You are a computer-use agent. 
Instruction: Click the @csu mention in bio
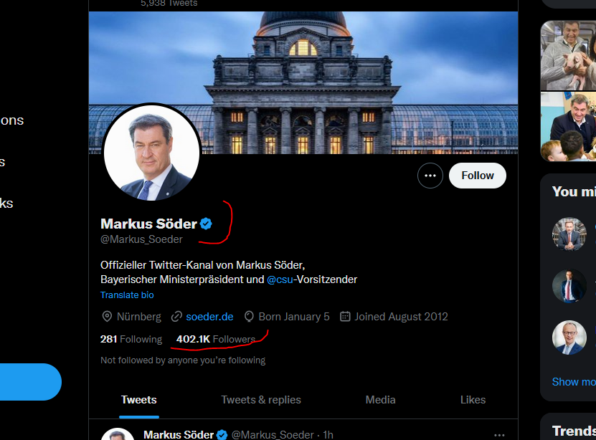coord(280,279)
